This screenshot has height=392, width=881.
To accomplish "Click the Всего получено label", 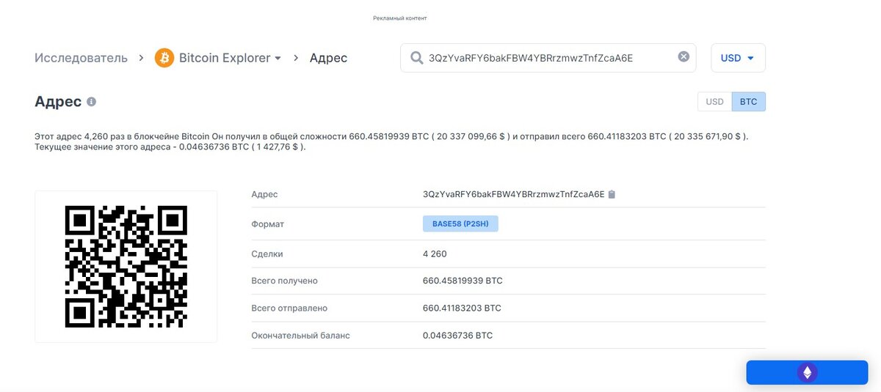I will click(x=284, y=281).
